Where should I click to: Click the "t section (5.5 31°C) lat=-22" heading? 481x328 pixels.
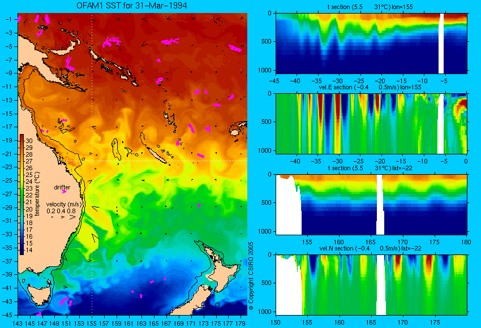point(370,168)
